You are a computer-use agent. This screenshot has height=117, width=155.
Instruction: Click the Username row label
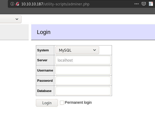pos(45,70)
